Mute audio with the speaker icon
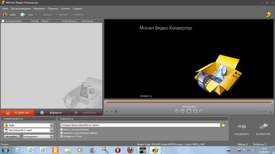The image size is (275, 154). point(116,111)
